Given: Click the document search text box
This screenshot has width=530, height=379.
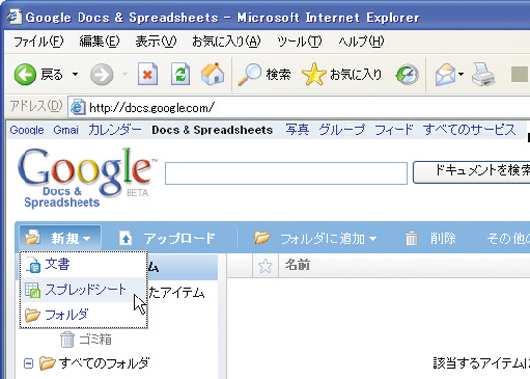Looking at the screenshot, I should pos(287,173).
